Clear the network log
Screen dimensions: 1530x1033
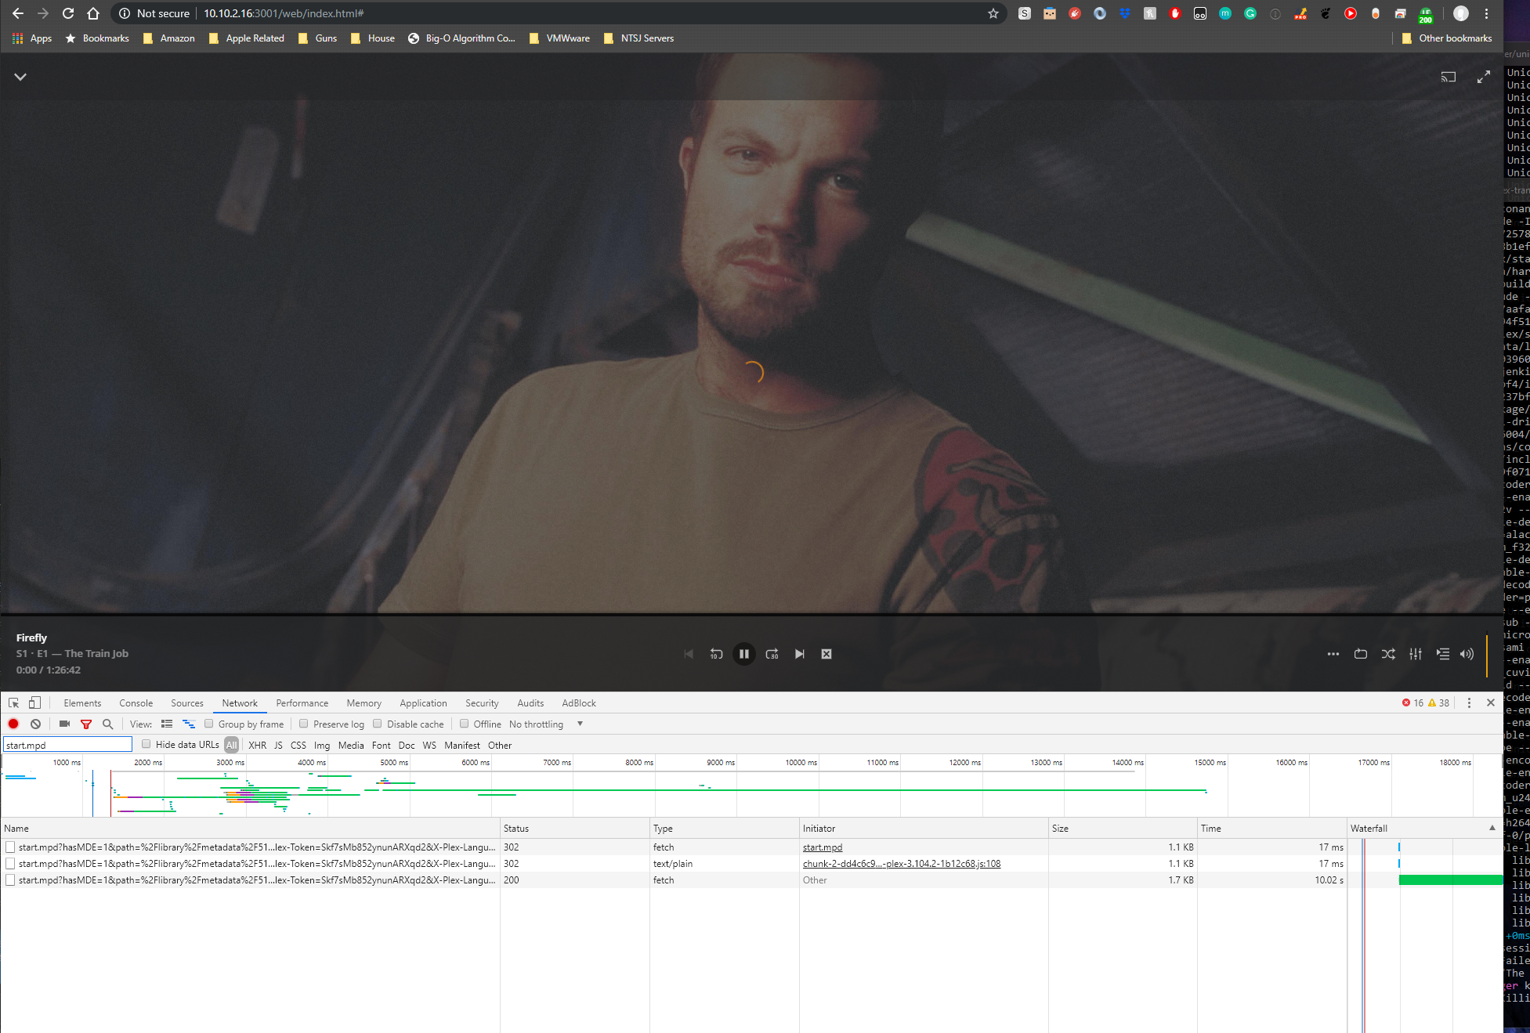pyautogui.click(x=35, y=724)
